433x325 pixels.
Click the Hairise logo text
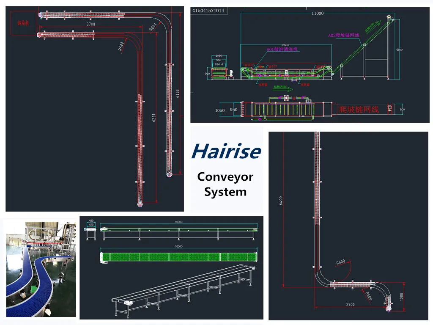coord(226,151)
